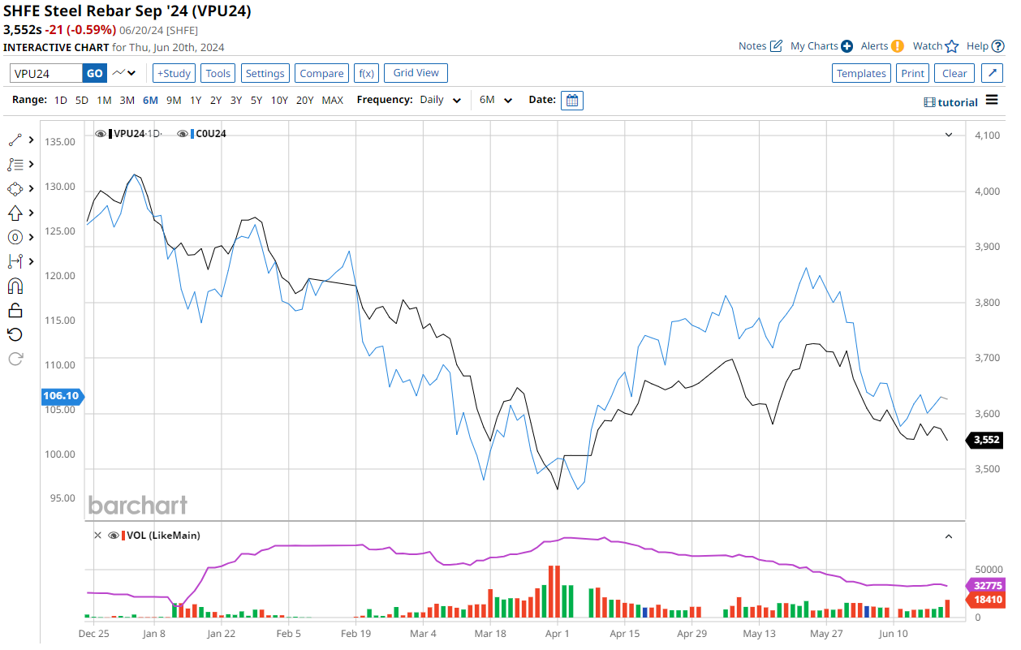
Task: Collapse the volume study pane
Action: pyautogui.click(x=948, y=536)
